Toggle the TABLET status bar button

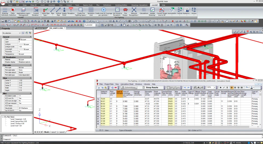coord(244,143)
